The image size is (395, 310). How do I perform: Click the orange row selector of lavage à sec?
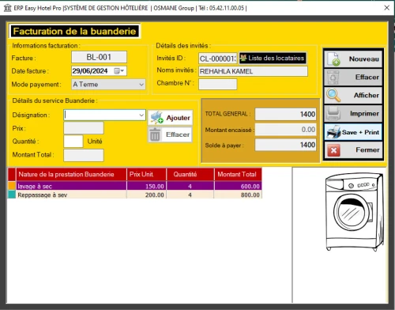pyautogui.click(x=12, y=186)
